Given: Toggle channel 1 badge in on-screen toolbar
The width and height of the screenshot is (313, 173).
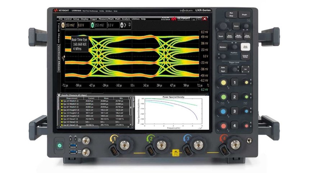Looking at the screenshot, I should (63, 25).
